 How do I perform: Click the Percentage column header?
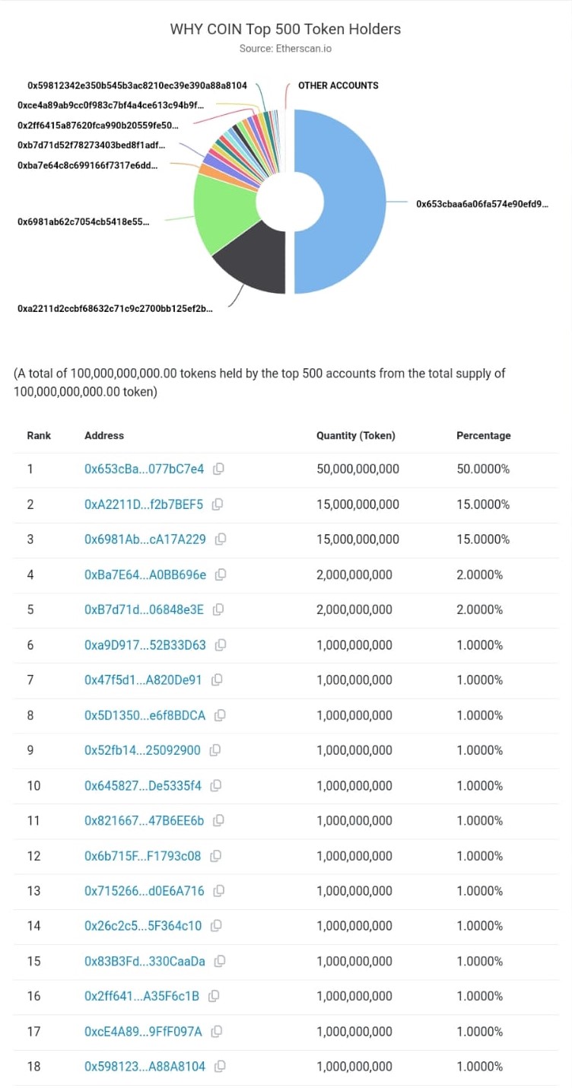484,436
